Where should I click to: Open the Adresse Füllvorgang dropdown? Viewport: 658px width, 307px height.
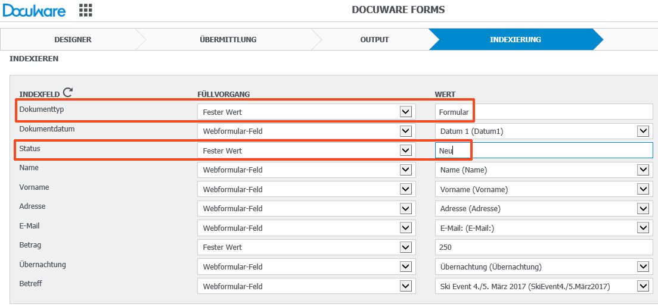(x=405, y=209)
